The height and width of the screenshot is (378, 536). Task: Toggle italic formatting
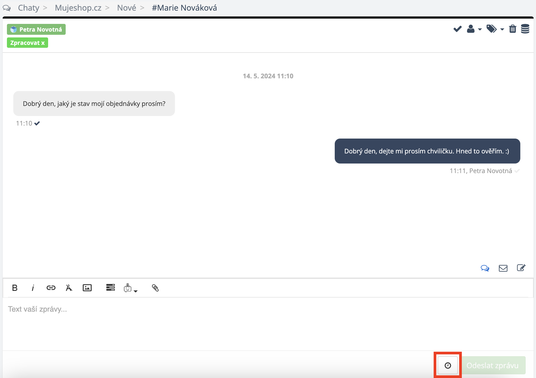[x=33, y=288]
